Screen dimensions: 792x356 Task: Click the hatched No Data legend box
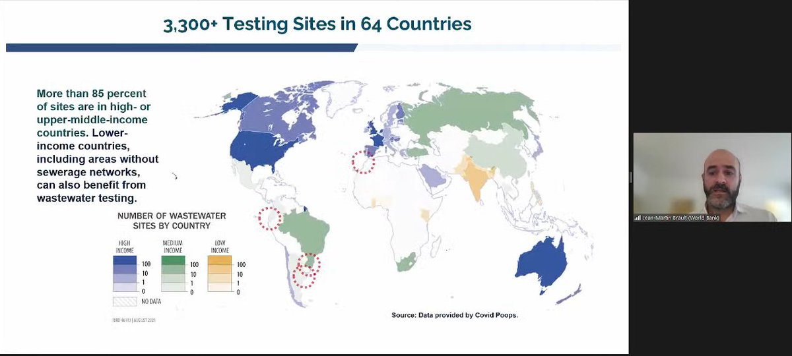tap(125, 301)
